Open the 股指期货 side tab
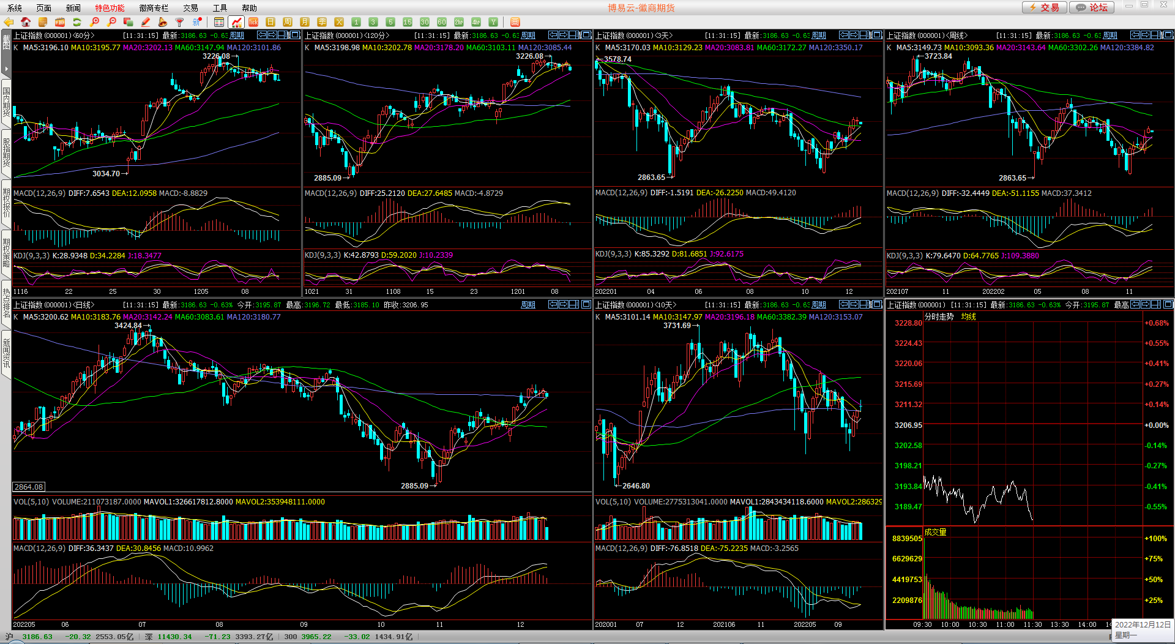 click(6, 152)
